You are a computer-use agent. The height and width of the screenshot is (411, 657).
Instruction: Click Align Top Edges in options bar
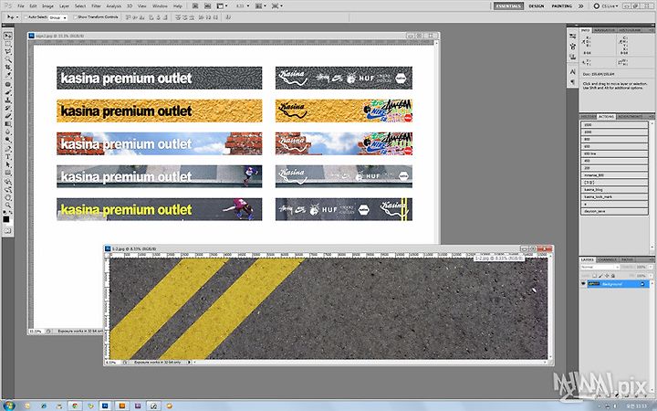pyautogui.click(x=129, y=17)
